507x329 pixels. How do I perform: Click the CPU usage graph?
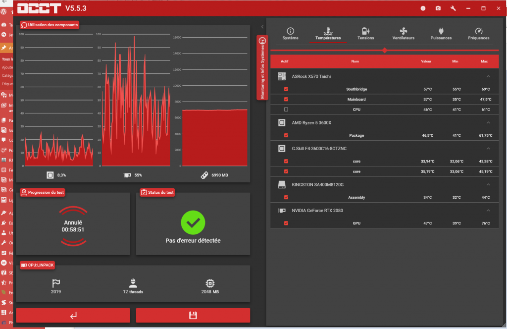pyautogui.click(x=59, y=100)
